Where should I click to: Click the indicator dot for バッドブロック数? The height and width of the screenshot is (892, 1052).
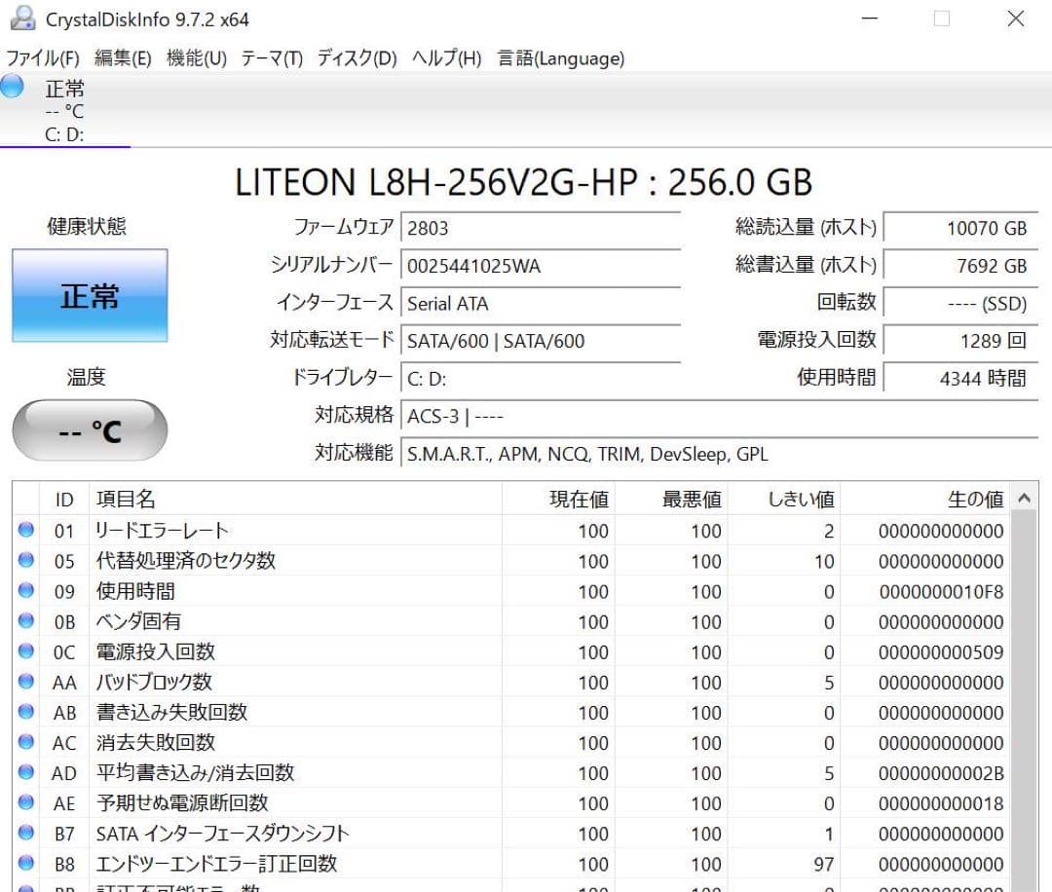click(x=27, y=682)
